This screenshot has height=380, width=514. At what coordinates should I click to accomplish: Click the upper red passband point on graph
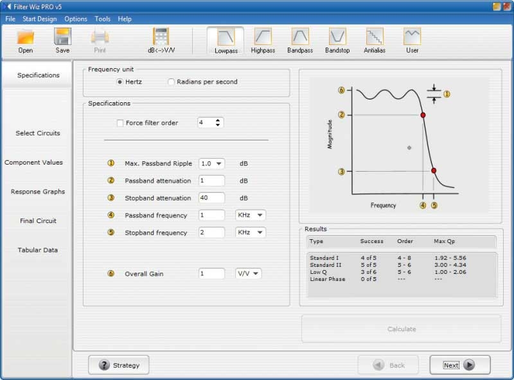coord(423,115)
